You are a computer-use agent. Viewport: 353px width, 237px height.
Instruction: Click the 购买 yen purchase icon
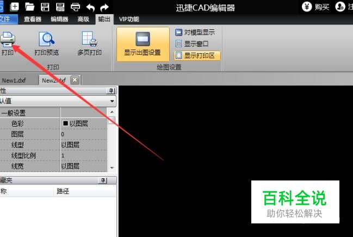tap(307, 7)
